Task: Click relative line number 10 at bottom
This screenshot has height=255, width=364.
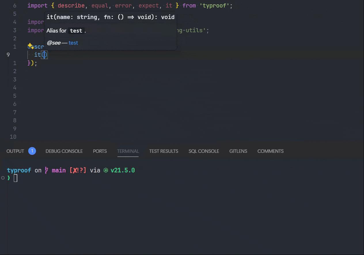Action: 13,137
